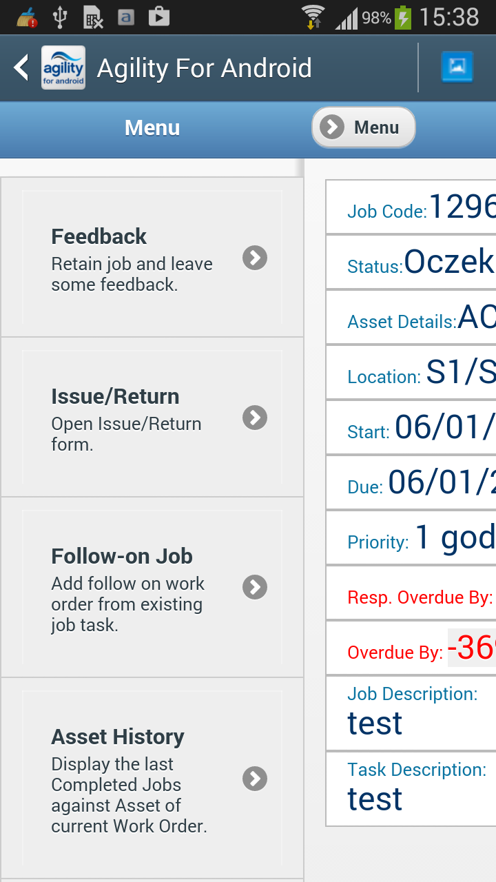Tap the Play Store notification icon
The image size is (496, 882).
158,17
